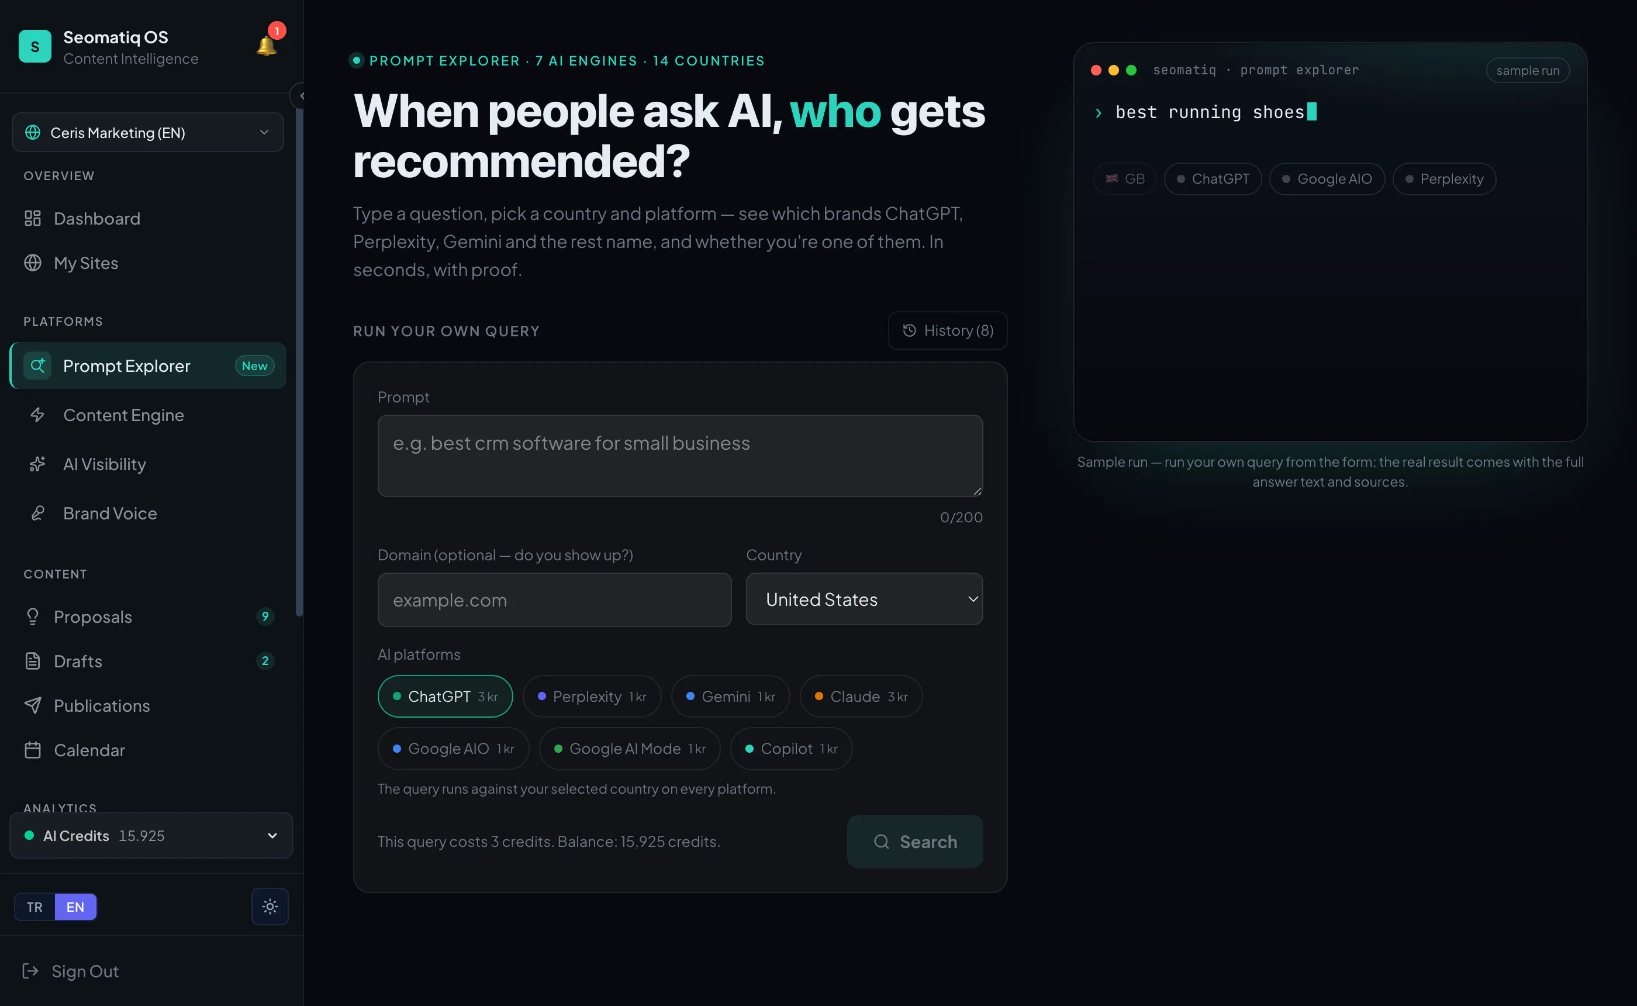The image size is (1637, 1006).
Task: Enable the Perplexity platform chip
Action: tap(592, 697)
